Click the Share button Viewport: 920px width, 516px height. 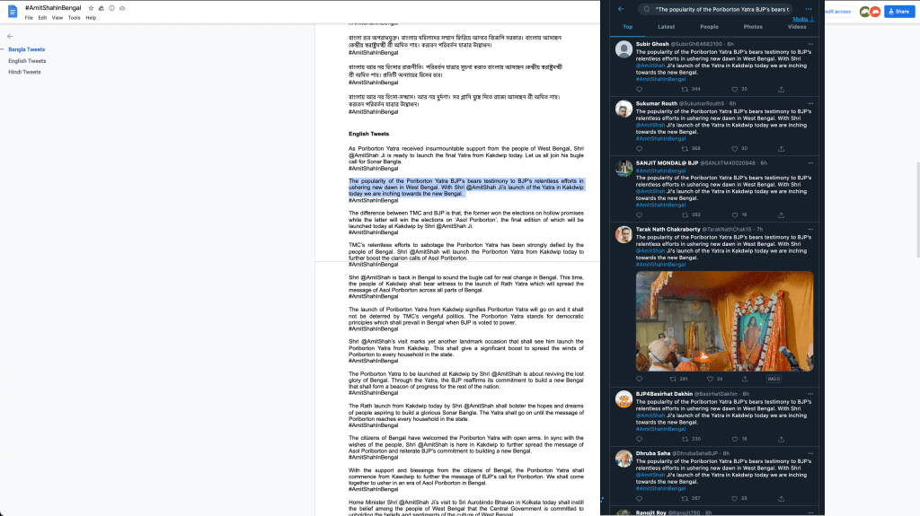pos(898,11)
